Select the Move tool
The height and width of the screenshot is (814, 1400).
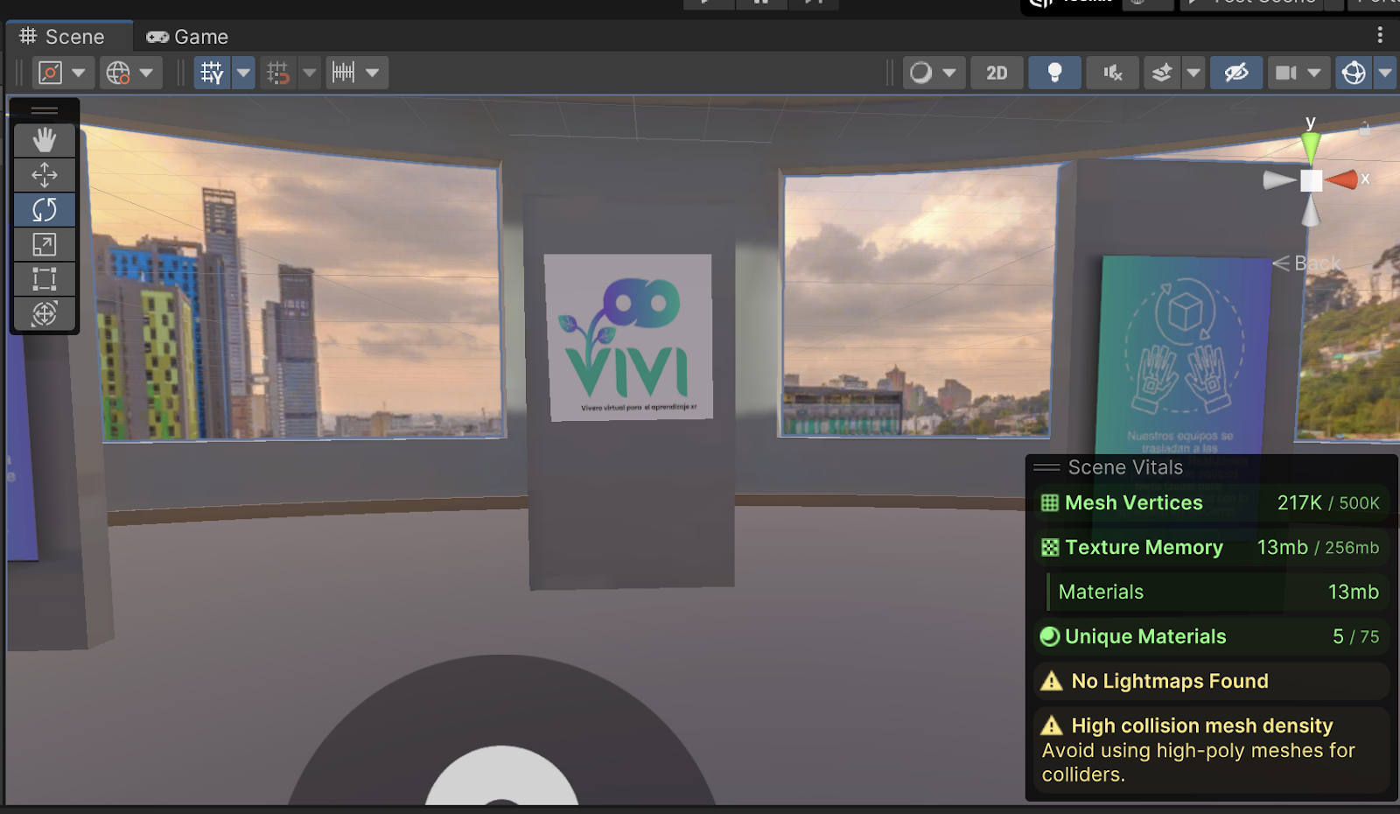45,175
